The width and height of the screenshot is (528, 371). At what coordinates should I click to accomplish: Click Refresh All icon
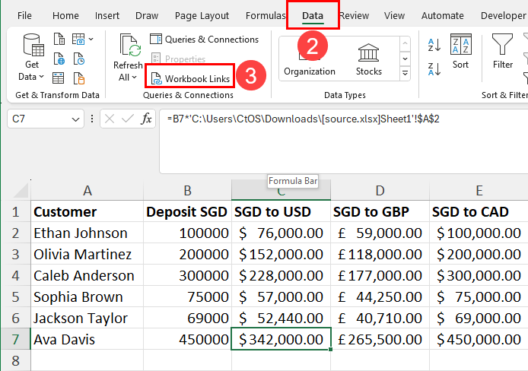click(130, 45)
